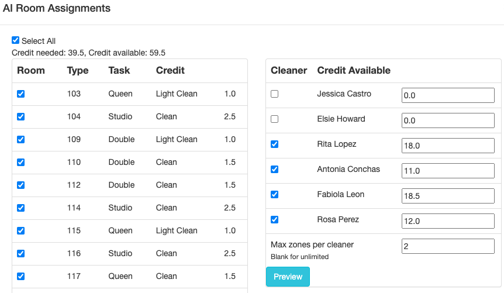This screenshot has height=293, width=504.
Task: Focus the Max zones per cleaner field
Action: coord(448,246)
